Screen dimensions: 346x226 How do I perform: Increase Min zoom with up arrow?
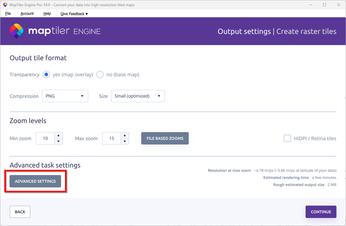58,136
